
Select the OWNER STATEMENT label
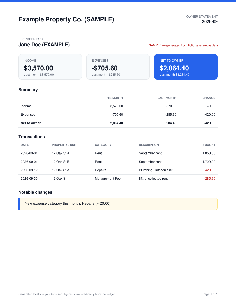click(202, 17)
